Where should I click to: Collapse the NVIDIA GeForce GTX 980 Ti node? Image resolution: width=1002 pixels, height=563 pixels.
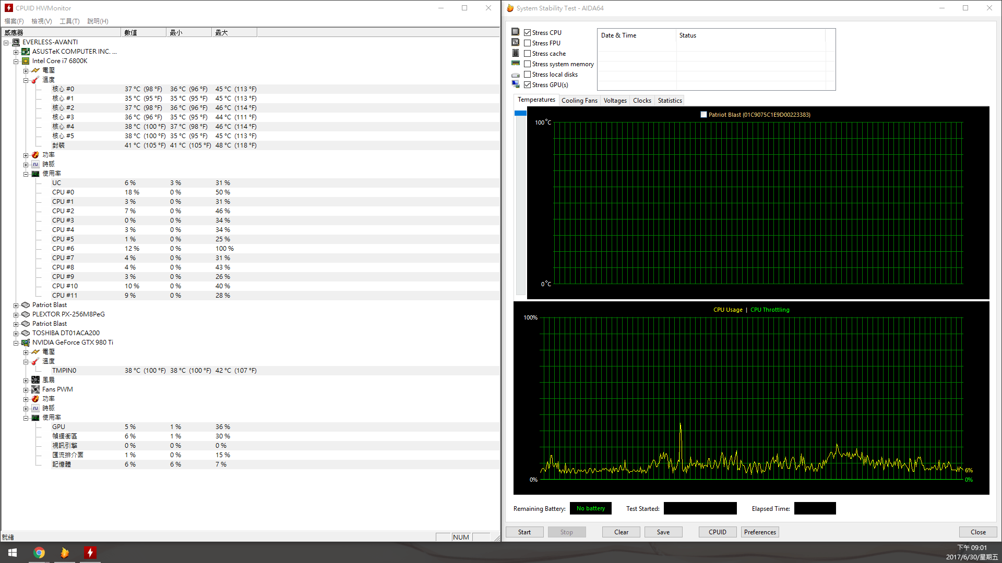click(16, 343)
